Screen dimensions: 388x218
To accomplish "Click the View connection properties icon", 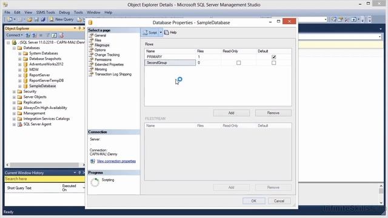I will click(93, 161).
